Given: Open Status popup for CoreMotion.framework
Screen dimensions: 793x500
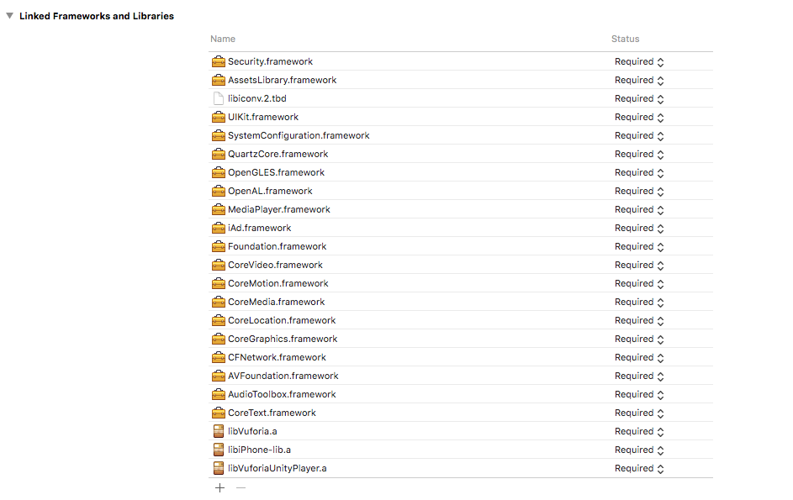Looking at the screenshot, I should pyautogui.click(x=639, y=283).
